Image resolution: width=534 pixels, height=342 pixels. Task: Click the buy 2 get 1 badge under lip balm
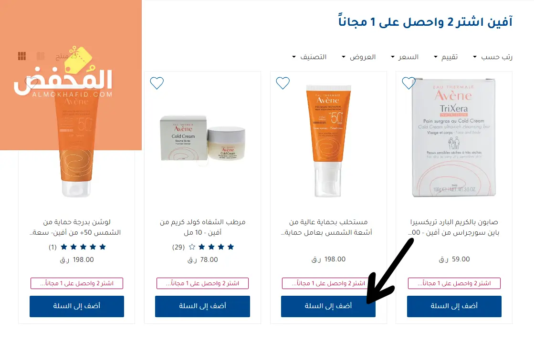click(202, 283)
